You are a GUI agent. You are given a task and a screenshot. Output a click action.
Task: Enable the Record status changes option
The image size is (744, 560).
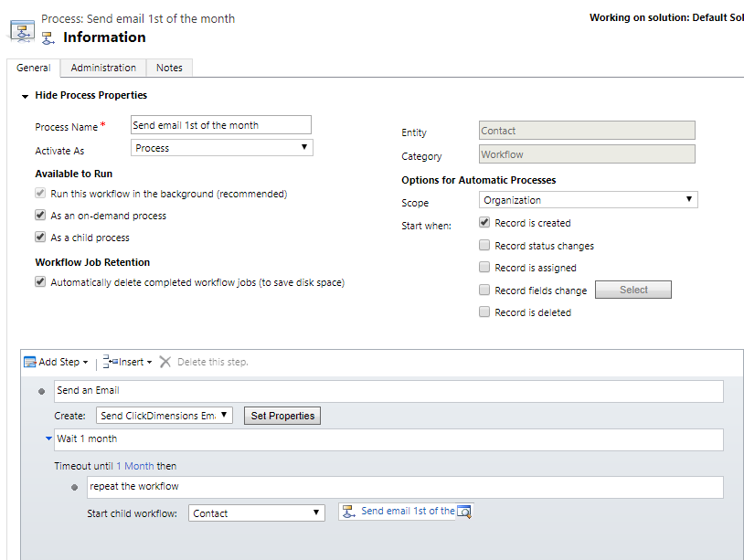(484, 245)
